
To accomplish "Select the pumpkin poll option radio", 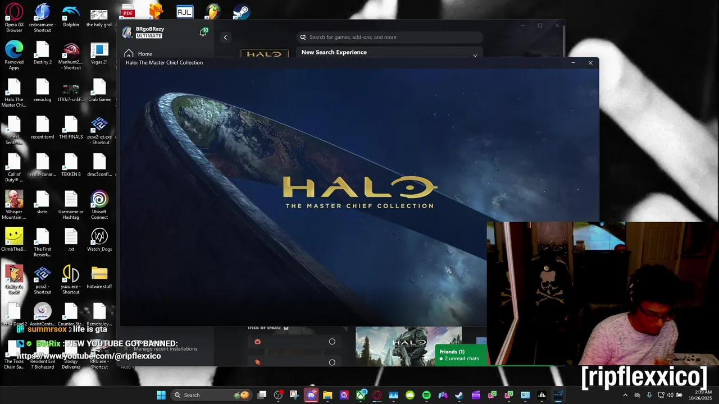I will 332,342.
